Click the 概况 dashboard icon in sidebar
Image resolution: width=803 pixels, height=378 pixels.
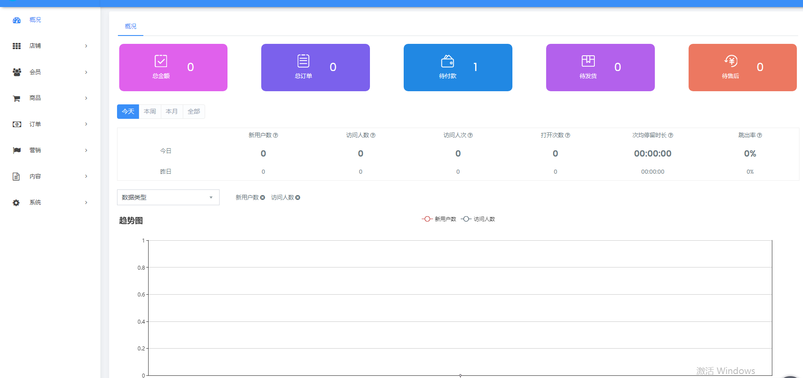pos(17,20)
